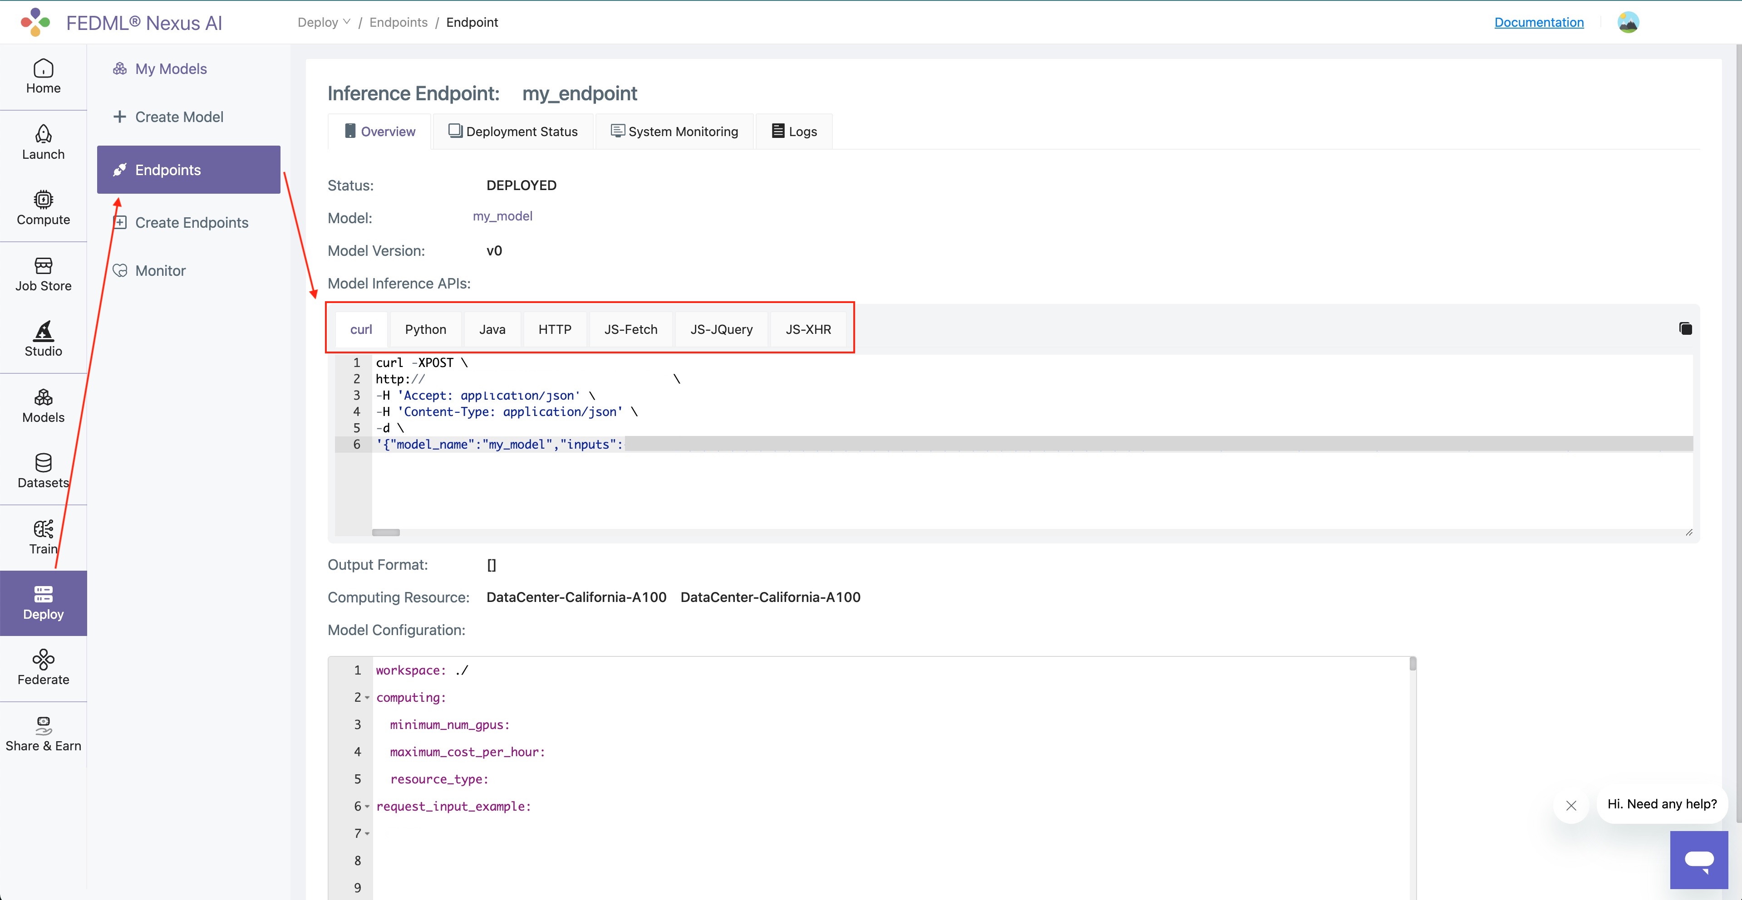Image resolution: width=1742 pixels, height=900 pixels.
Task: Open the Federate section
Action: (x=43, y=669)
